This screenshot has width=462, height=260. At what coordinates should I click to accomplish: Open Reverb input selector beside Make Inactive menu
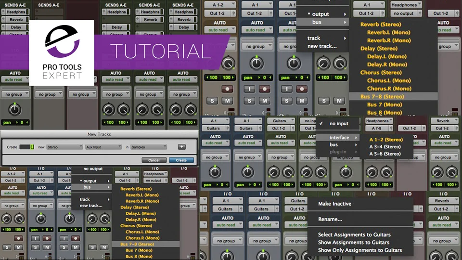pos(443,201)
